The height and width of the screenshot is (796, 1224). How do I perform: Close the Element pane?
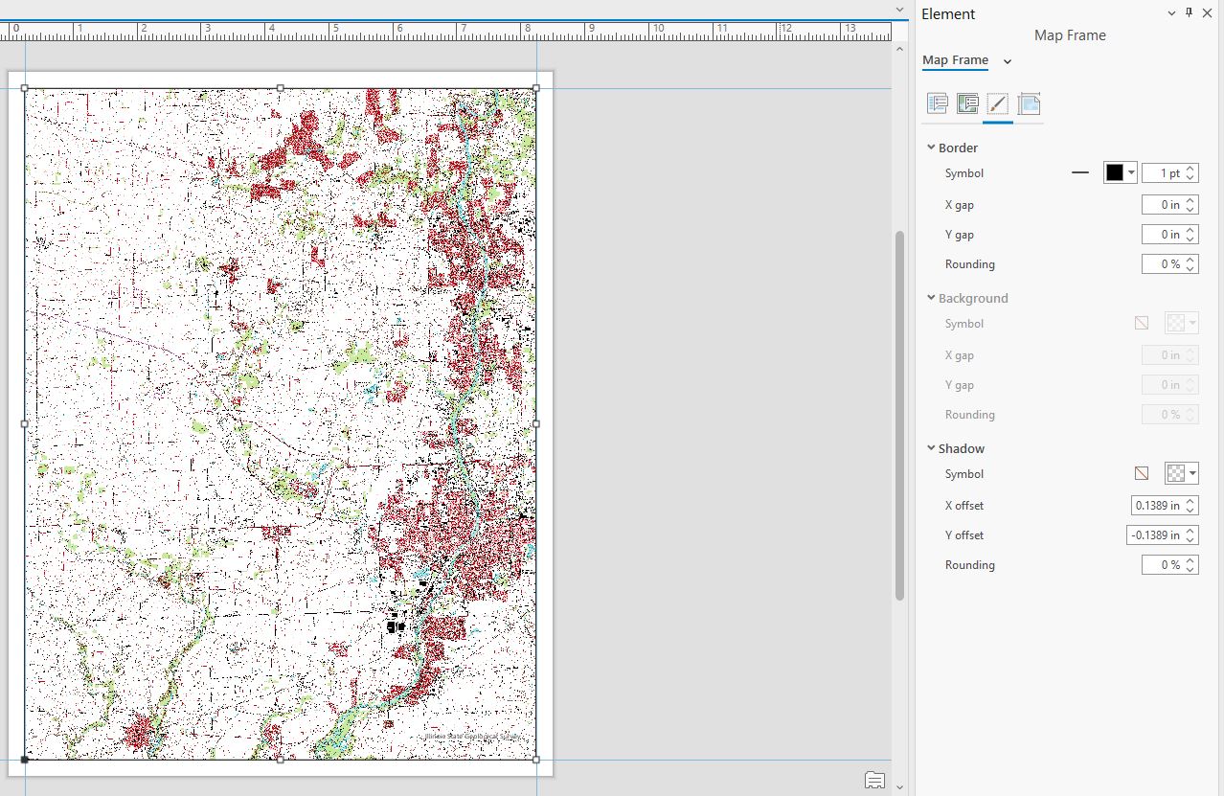(1208, 13)
